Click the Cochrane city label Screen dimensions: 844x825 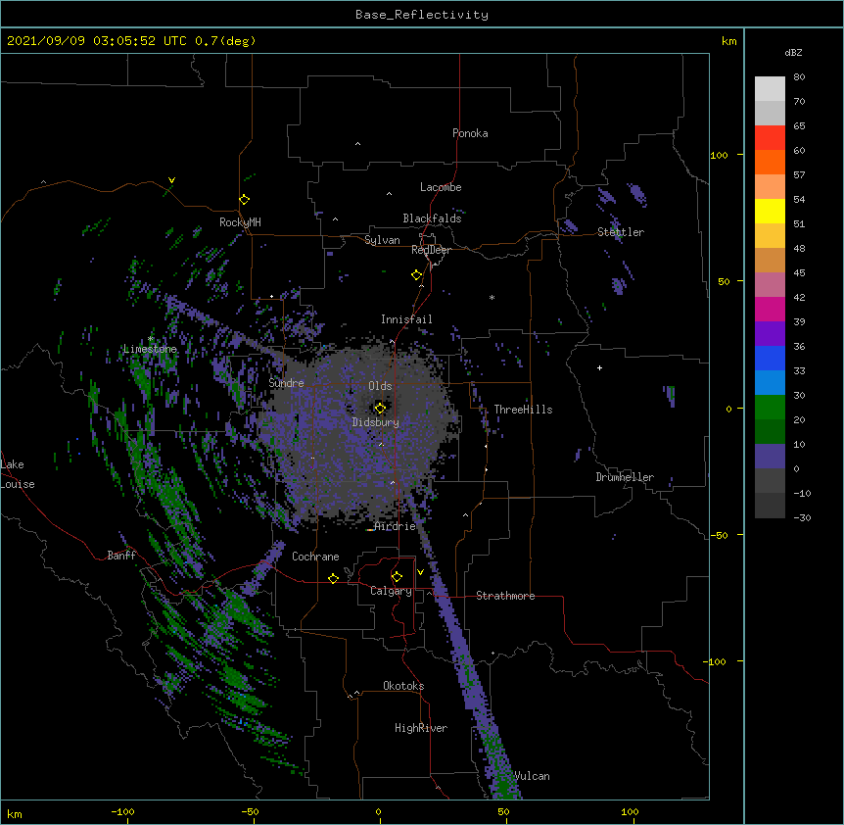point(315,557)
